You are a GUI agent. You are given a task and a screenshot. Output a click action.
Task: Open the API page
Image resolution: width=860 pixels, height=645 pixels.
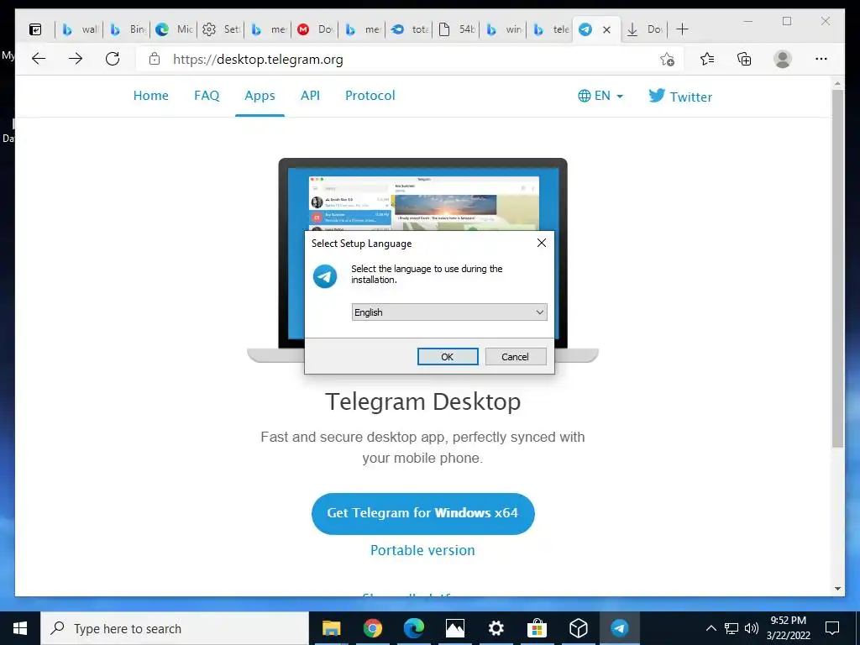pos(310,96)
